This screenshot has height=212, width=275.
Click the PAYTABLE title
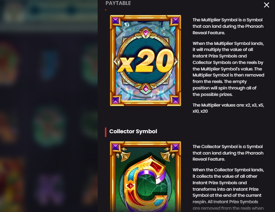click(x=118, y=3)
